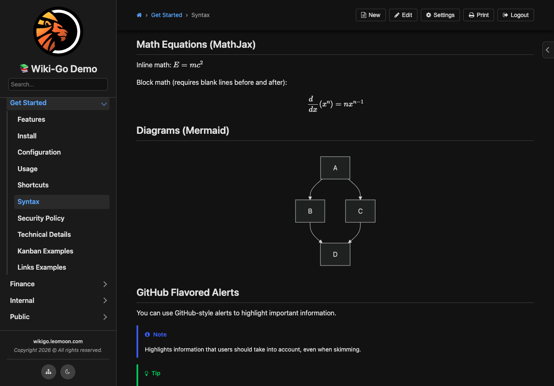
Task: Open the Configuration page
Action: pyautogui.click(x=39, y=152)
